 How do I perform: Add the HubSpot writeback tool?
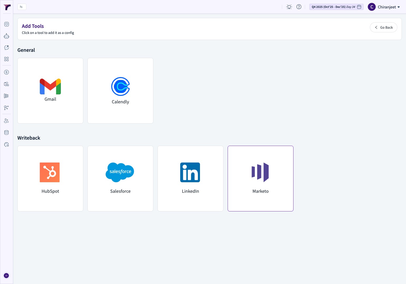(x=50, y=179)
